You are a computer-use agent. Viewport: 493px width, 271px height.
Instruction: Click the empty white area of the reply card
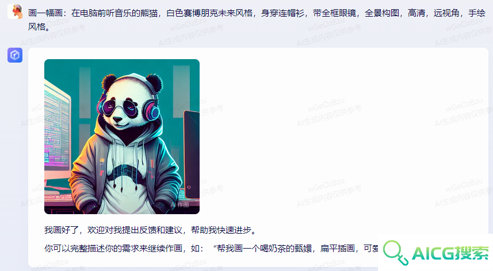tap(343, 141)
